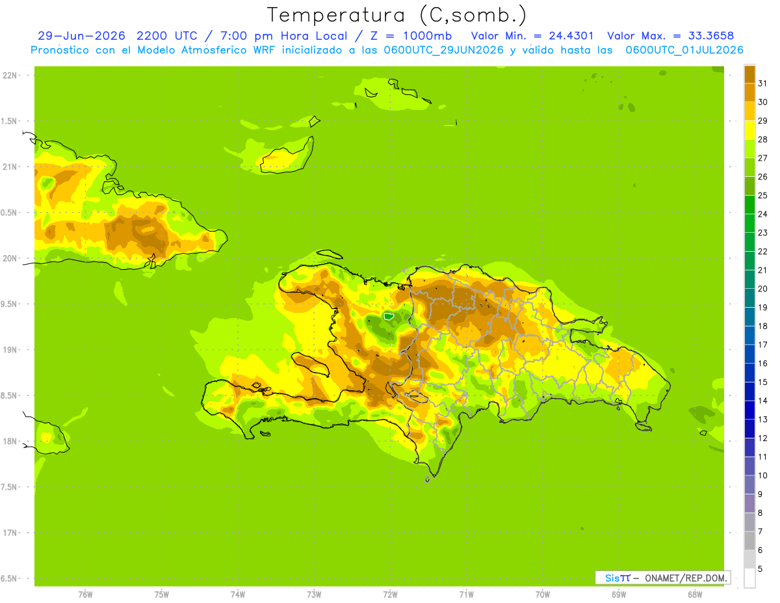The height and width of the screenshot is (603, 780).
Task: Select legend value "28"
Action: 762,139
